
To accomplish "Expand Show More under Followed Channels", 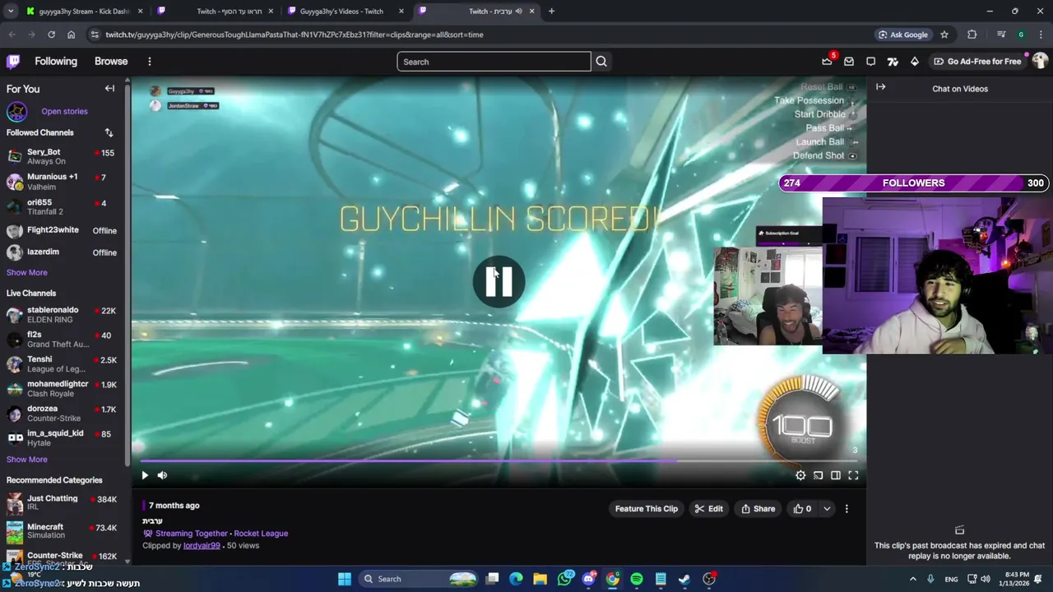I will 27,272.
